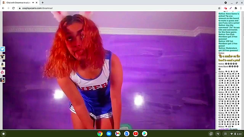Open the bottom avatar icon in sidebar
The width and height of the screenshot is (244, 137).
tap(2, 80)
